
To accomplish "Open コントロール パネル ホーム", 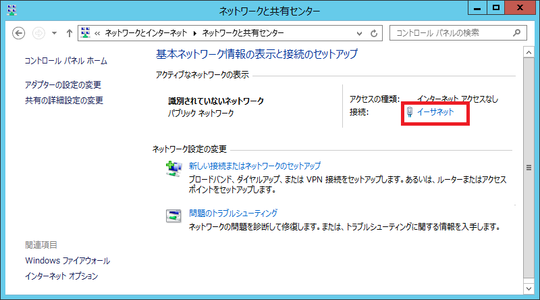I will click(x=65, y=61).
